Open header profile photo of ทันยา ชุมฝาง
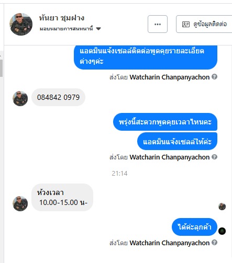Viewport: 232px width, 263px height. 21,24
